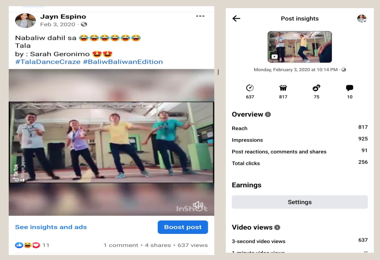Play the Tala dance video in the post
The image size is (380, 260).
point(112,142)
